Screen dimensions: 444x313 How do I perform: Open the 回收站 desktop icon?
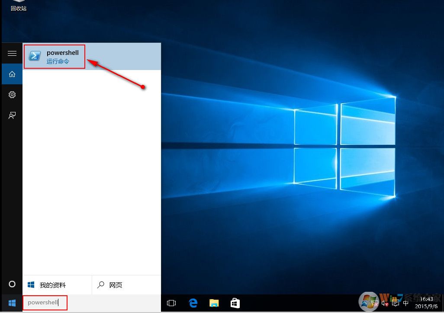pos(19,6)
